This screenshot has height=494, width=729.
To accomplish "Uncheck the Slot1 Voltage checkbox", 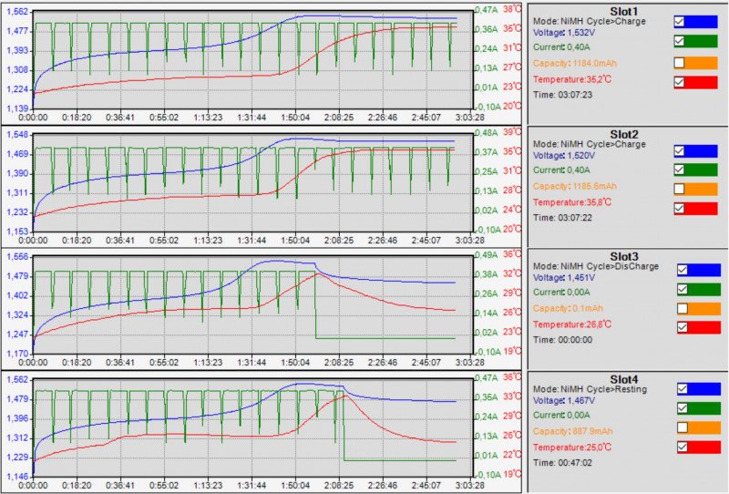I will tap(679, 20).
